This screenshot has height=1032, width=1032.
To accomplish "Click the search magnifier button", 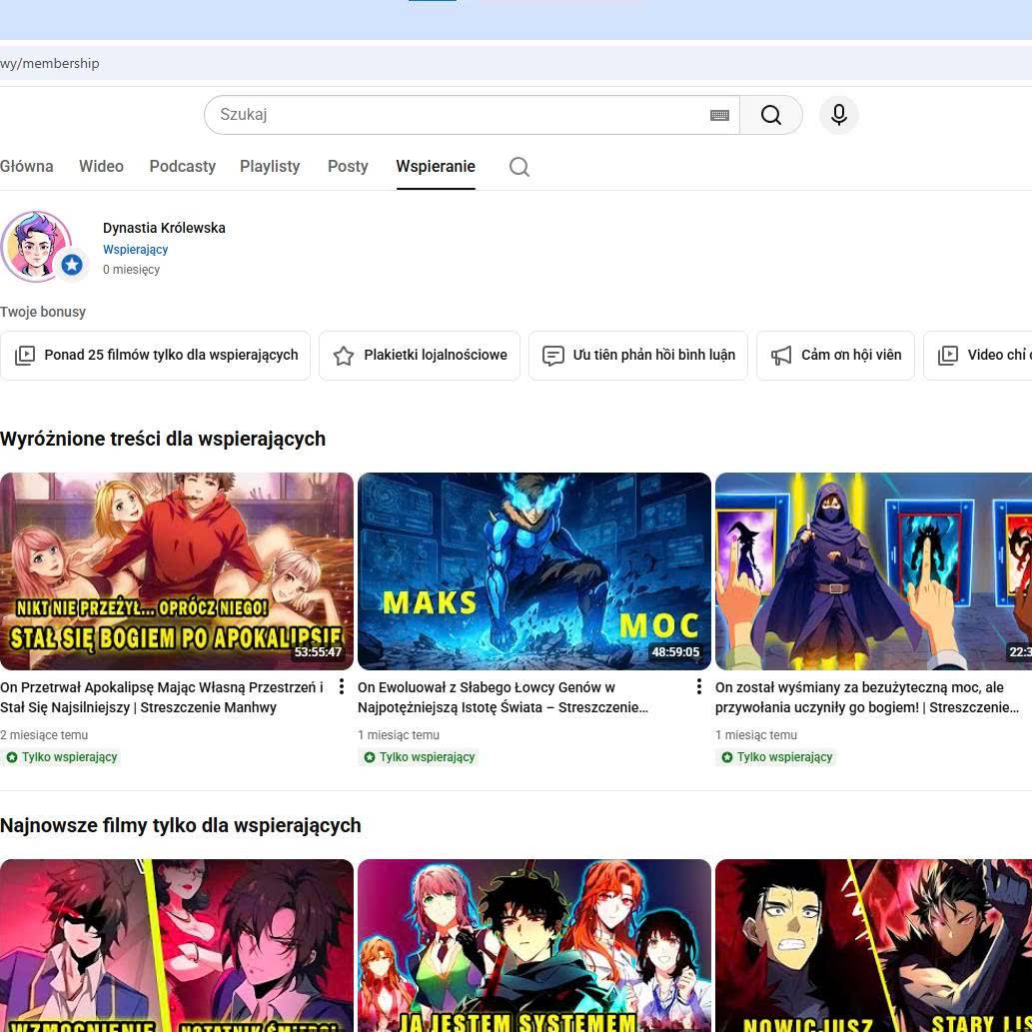I will coord(770,115).
